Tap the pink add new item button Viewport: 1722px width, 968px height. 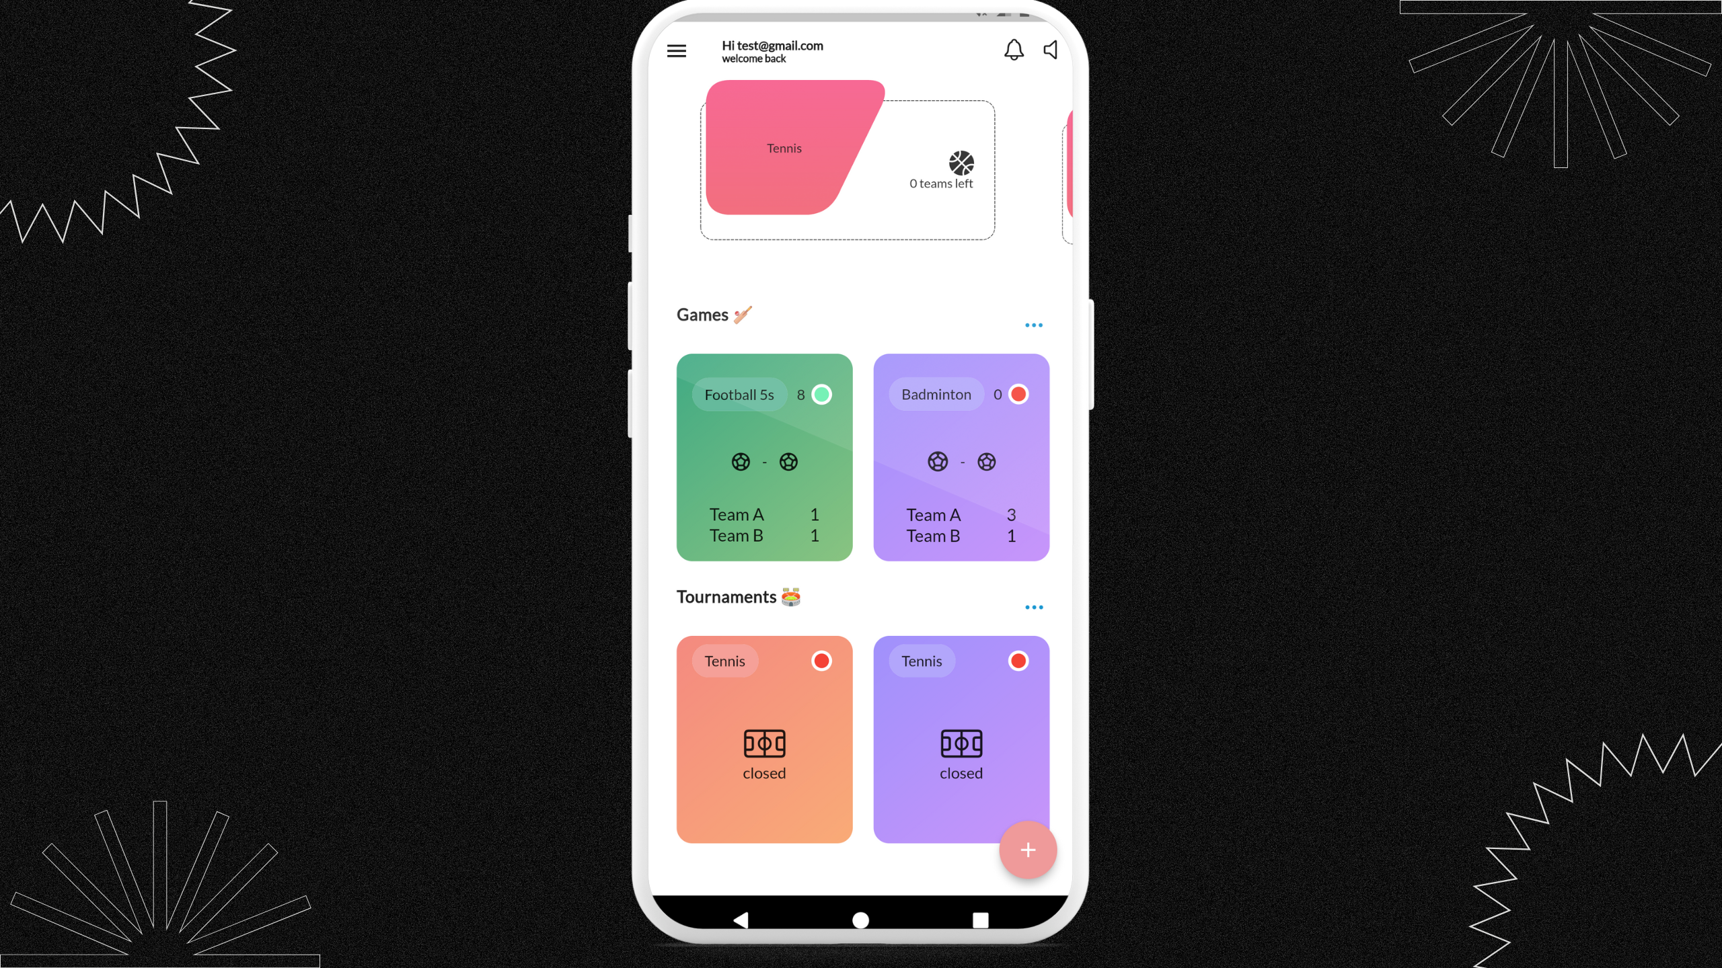(1026, 850)
